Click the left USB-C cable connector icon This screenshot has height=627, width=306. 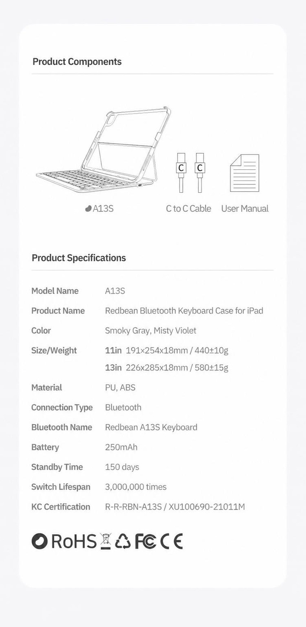[181, 173]
